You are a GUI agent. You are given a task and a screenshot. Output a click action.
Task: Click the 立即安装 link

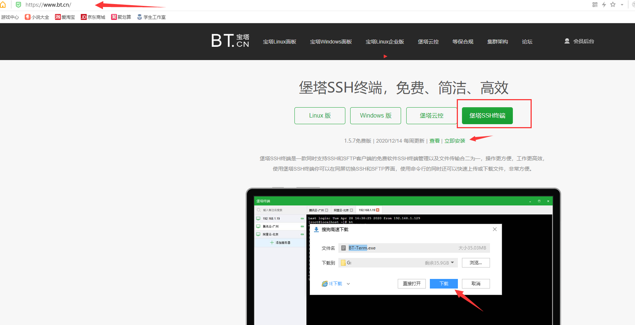tap(455, 141)
